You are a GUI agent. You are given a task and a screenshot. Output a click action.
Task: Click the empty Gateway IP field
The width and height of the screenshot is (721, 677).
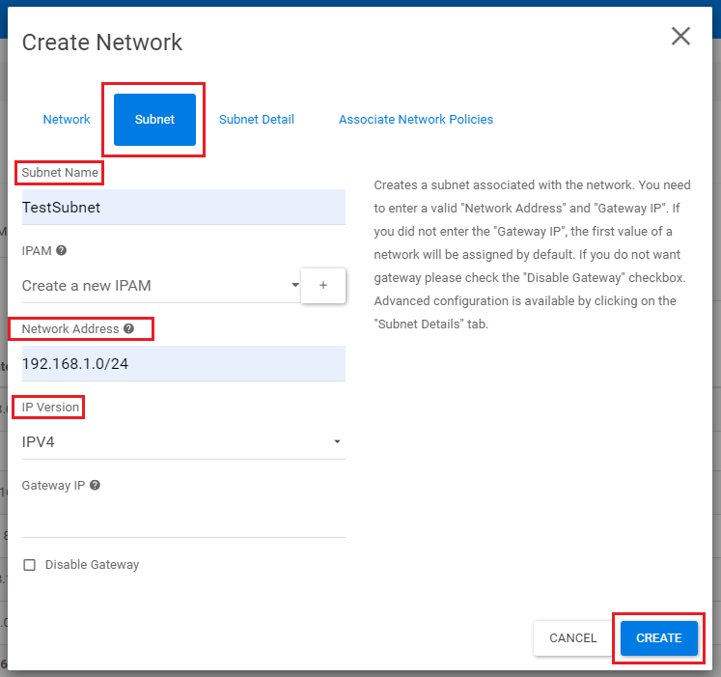click(x=183, y=520)
